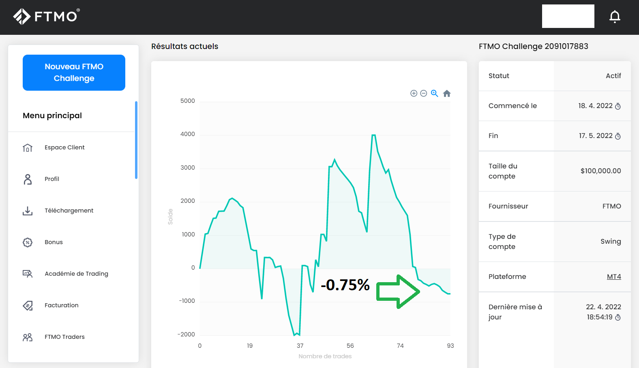Open the notifications bell
This screenshot has width=639, height=368.
[615, 17]
